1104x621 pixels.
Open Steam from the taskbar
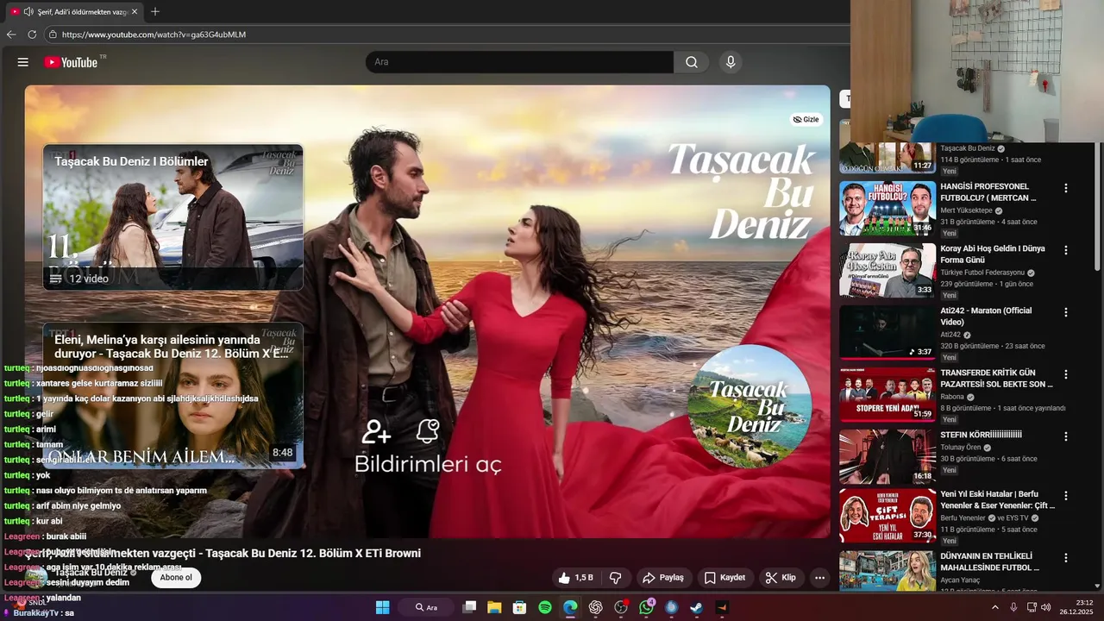[x=696, y=607]
